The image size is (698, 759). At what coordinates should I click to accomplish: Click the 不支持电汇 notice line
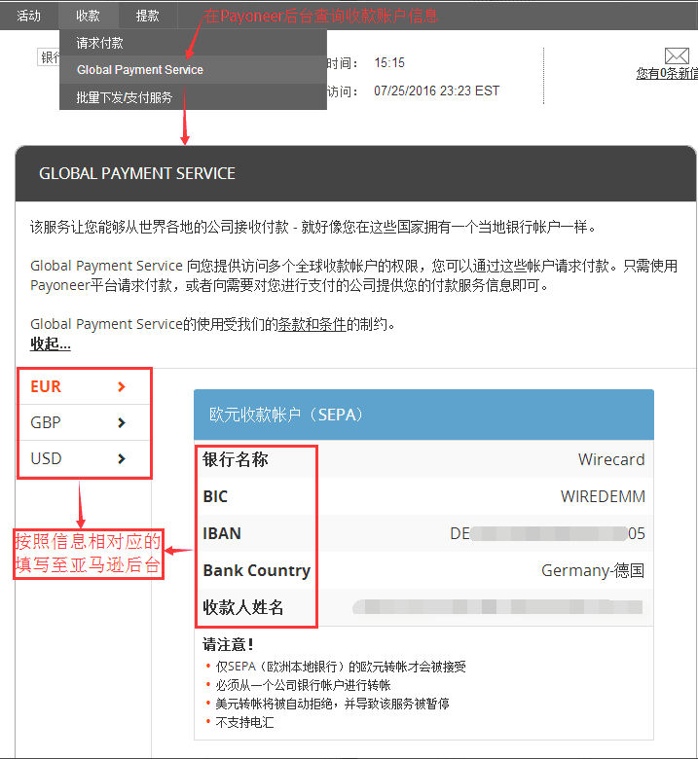point(244,723)
